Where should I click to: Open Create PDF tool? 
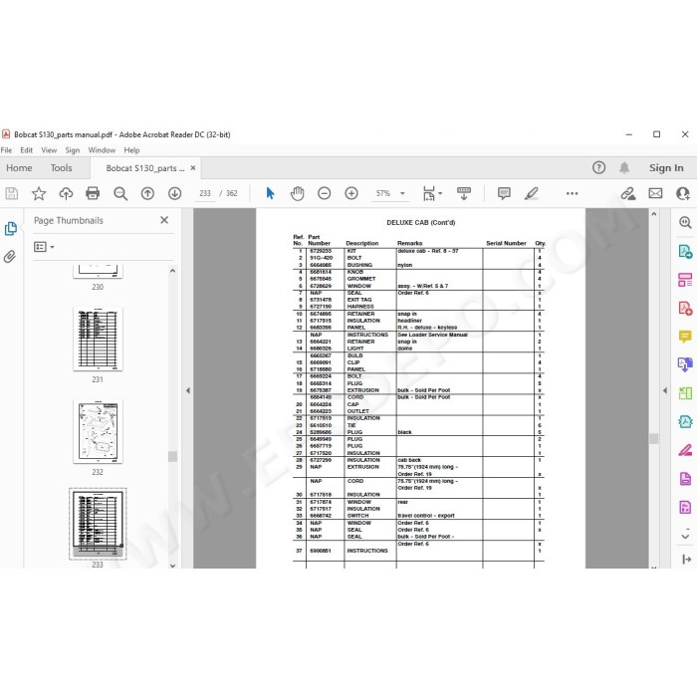685,308
